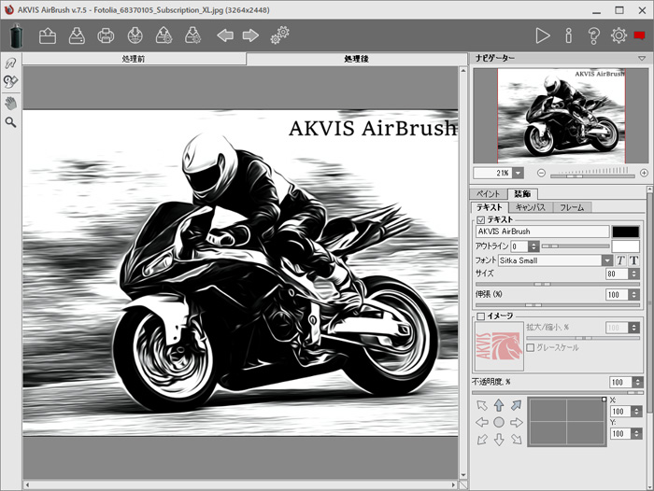The image size is (654, 491).
Task: Open the red notification message icon
Action: pyautogui.click(x=639, y=35)
